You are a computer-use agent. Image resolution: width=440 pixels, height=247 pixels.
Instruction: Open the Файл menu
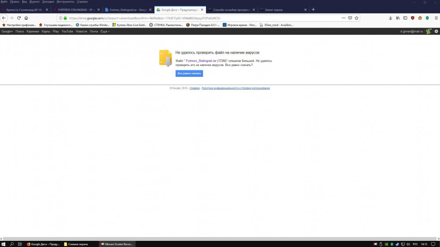click(x=4, y=2)
